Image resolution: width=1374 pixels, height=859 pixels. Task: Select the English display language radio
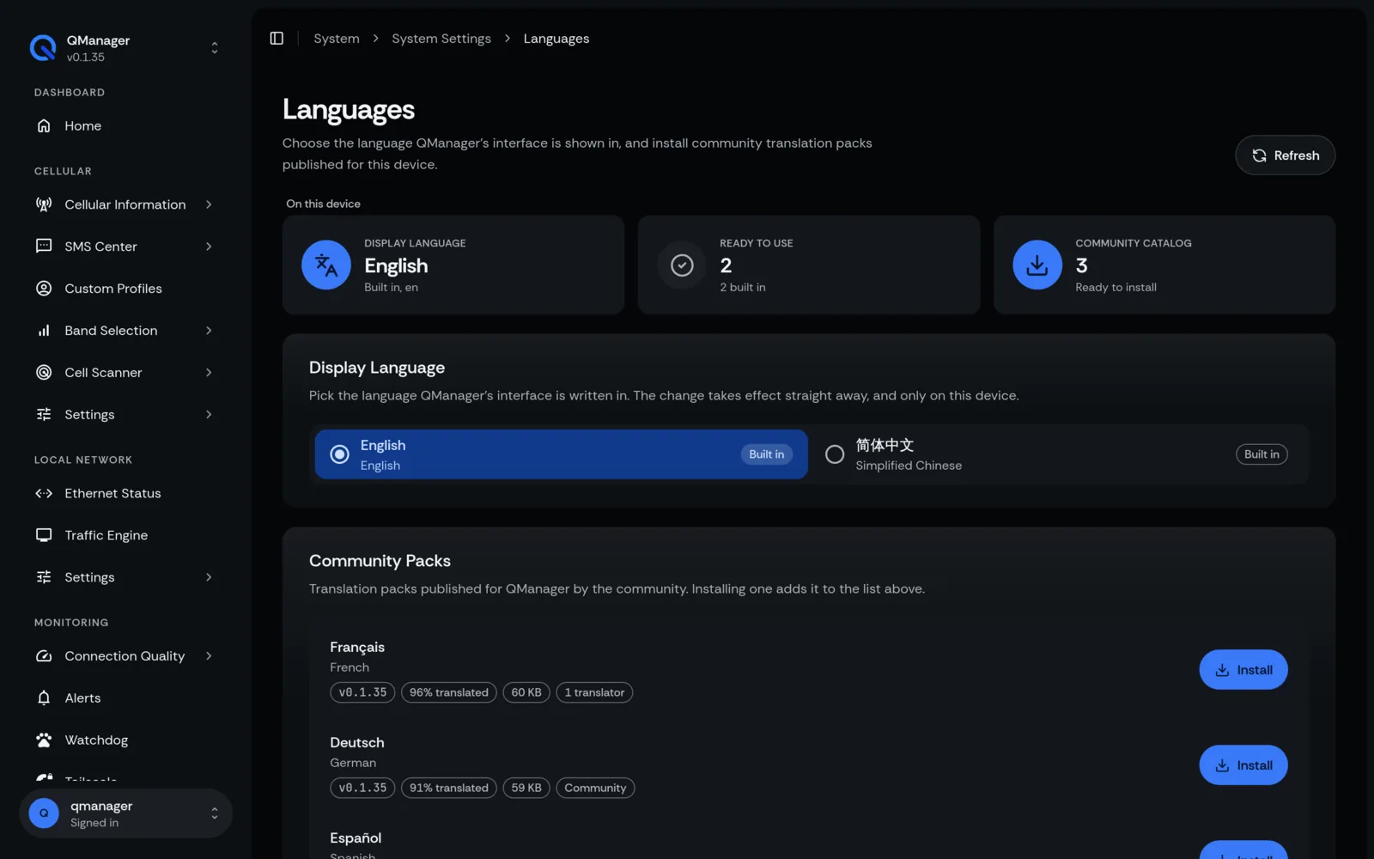pyautogui.click(x=339, y=454)
